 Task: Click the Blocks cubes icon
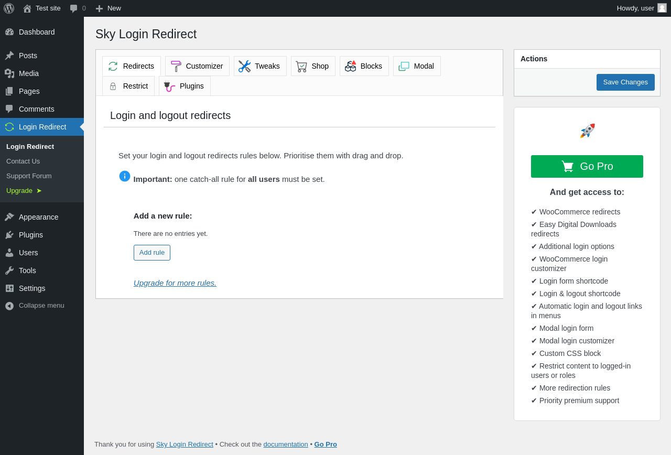[x=351, y=66]
